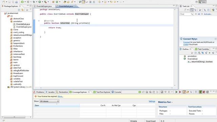Open the dropdown arrow in Coverage Explorer toolbar

coord(172,92)
